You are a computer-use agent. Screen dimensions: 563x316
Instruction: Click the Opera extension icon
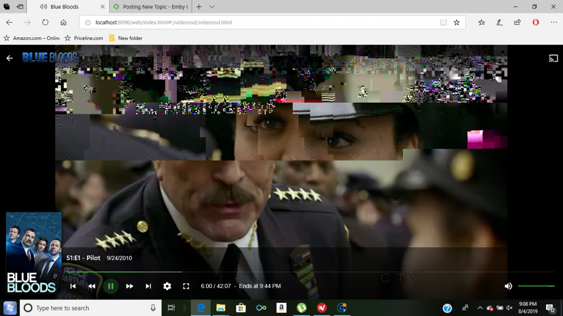(536, 22)
